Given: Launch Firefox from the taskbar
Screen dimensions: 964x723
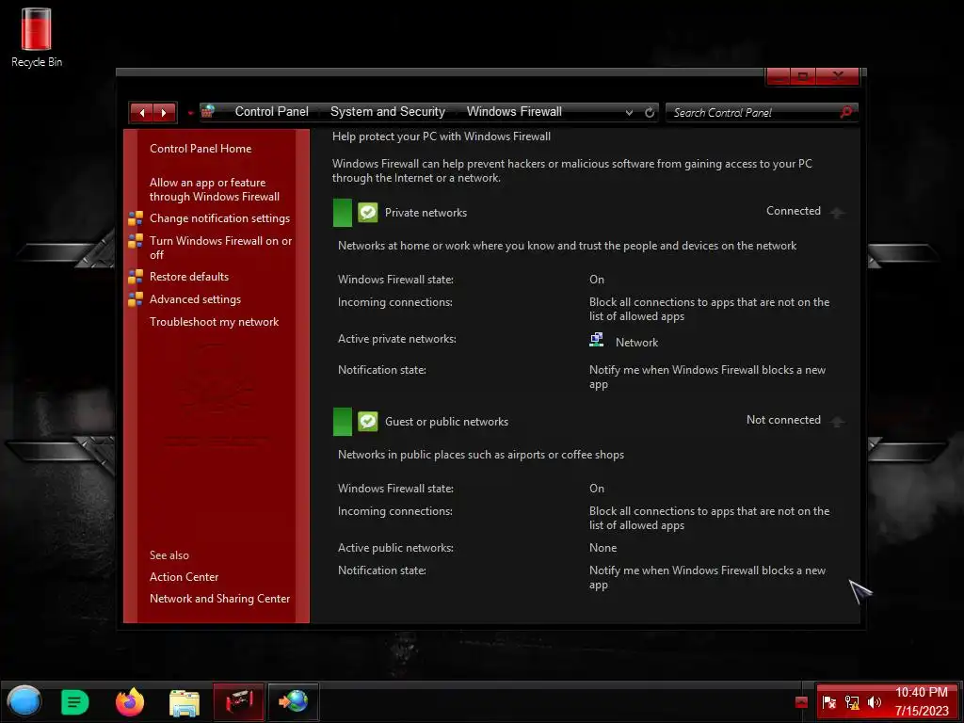Looking at the screenshot, I should click(130, 702).
